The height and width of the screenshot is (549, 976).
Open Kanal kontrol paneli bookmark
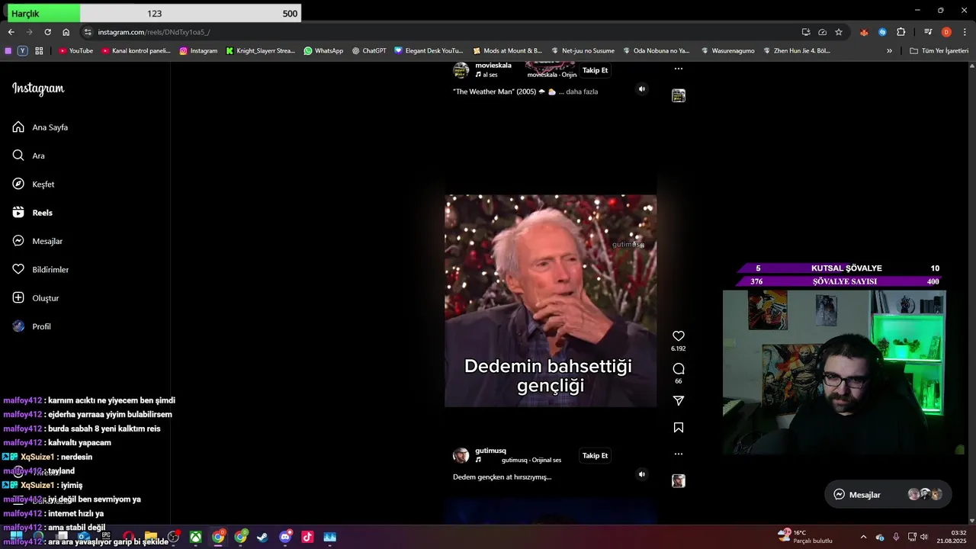pyautogui.click(x=136, y=51)
